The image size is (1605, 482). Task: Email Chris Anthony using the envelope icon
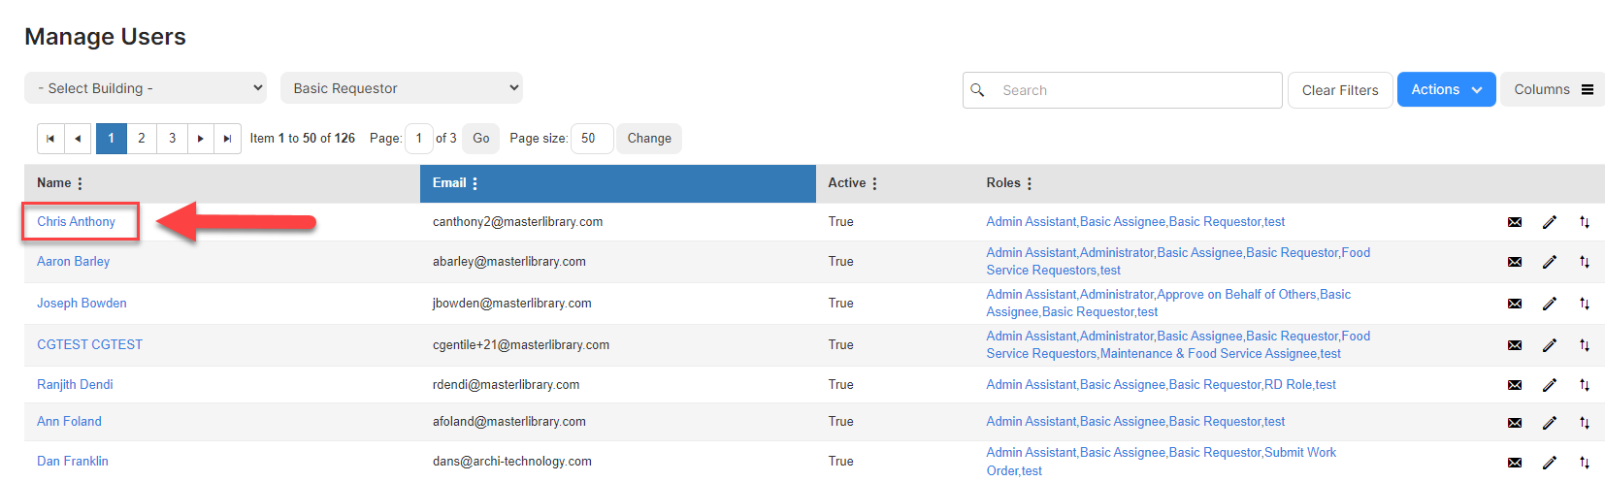pos(1515,222)
